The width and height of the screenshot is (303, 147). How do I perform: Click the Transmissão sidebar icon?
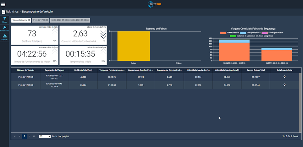tap(5, 28)
